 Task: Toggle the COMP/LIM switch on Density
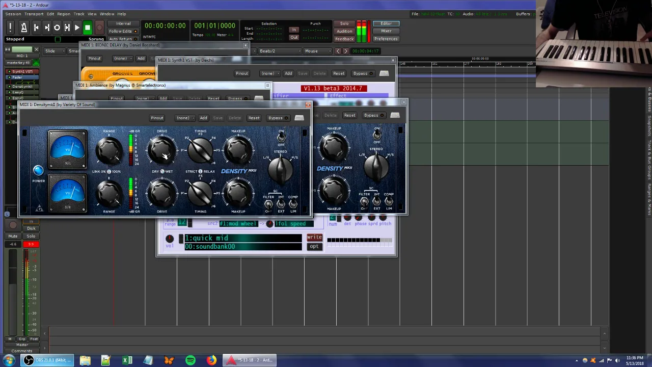[x=293, y=204]
